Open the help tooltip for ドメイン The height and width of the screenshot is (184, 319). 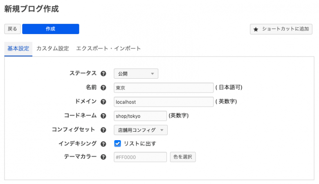click(x=103, y=102)
